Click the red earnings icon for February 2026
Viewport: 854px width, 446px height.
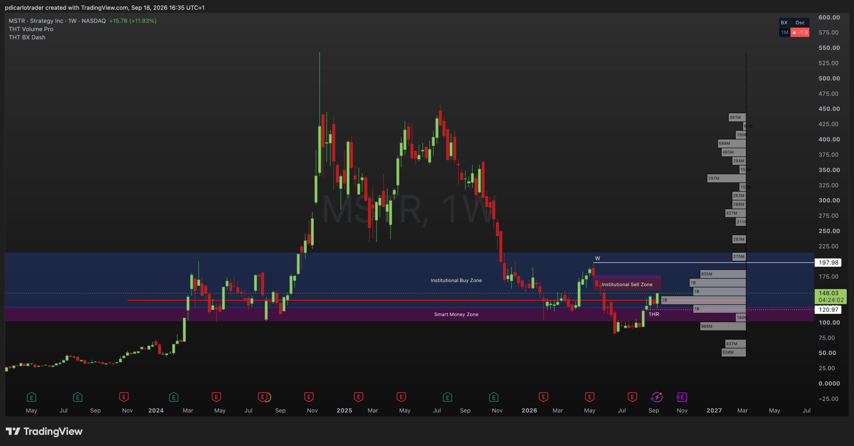click(x=543, y=397)
